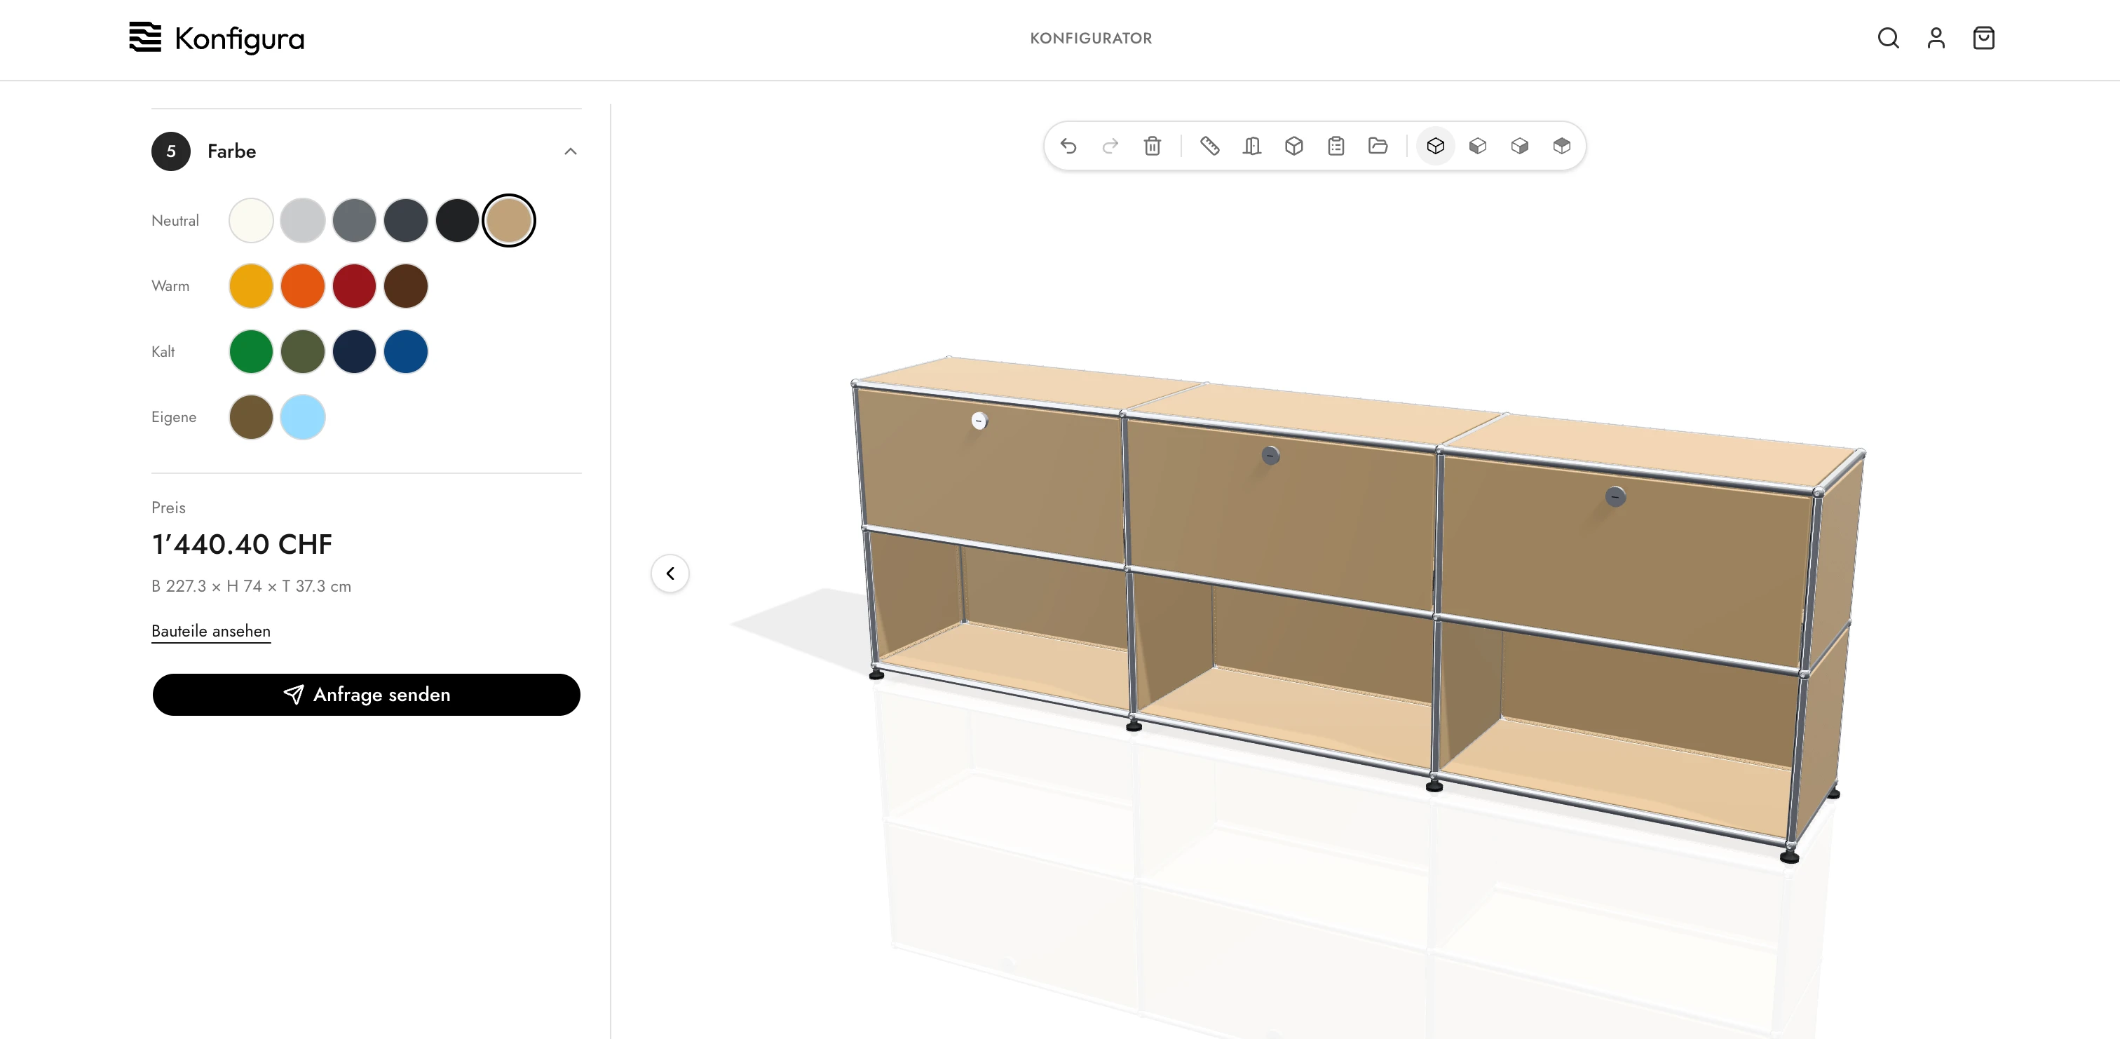Select the olive green Kalt color
Image resolution: width=2120 pixels, height=1039 pixels.
pos(303,351)
